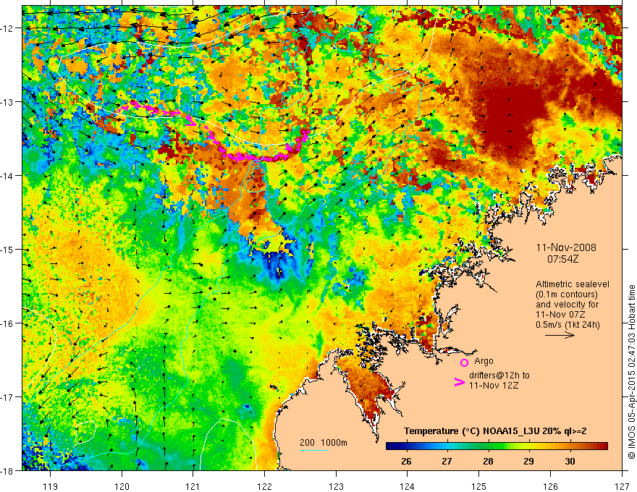The height and width of the screenshot is (492, 637).
Task: Click latitude axis label -16
Action: (x=7, y=323)
